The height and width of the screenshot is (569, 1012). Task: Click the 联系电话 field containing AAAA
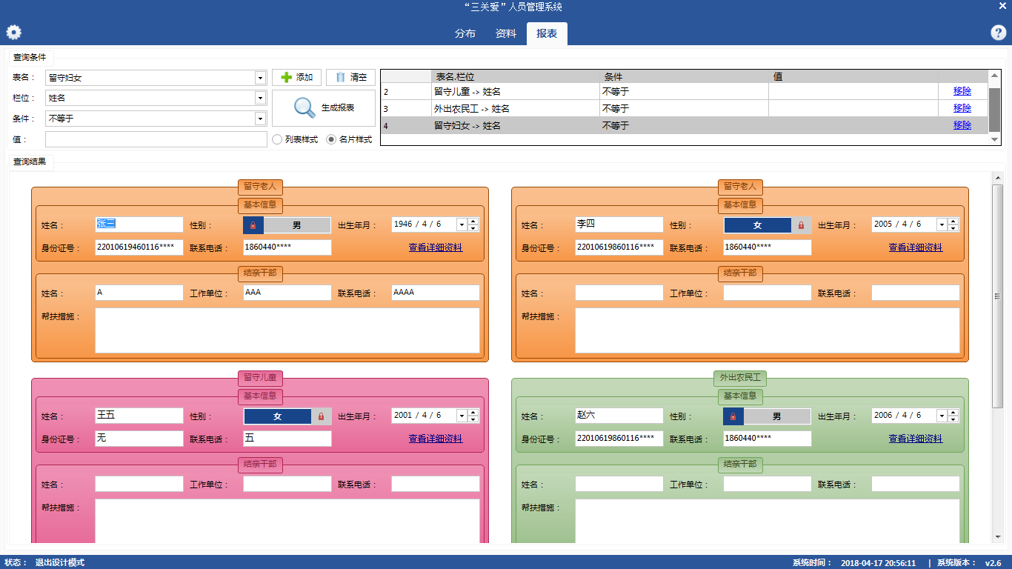tap(436, 293)
